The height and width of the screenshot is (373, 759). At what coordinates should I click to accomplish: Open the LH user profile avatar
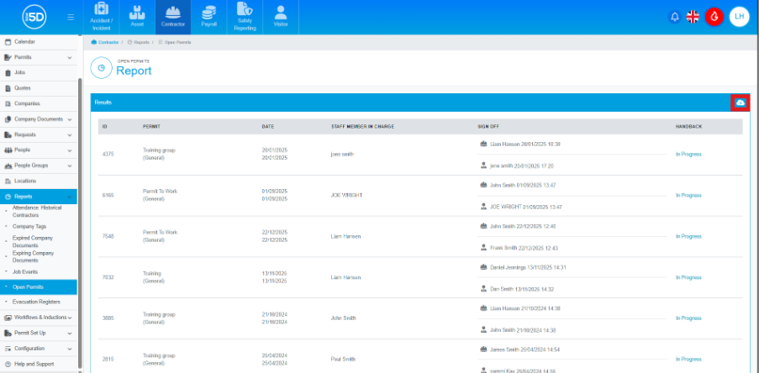739,17
